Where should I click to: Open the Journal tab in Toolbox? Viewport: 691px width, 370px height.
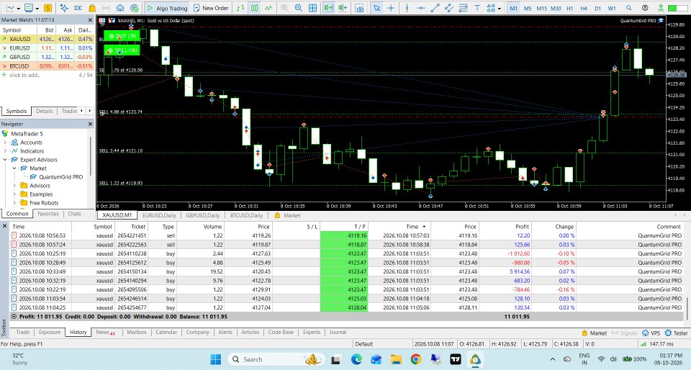[338, 332]
